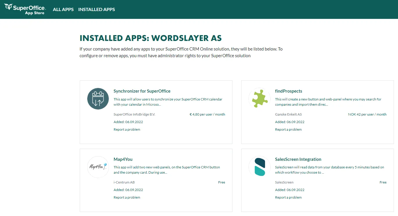This screenshot has width=398, height=216.
Task: Report a problem for SalesScreen Integration
Action: pyautogui.click(x=288, y=197)
